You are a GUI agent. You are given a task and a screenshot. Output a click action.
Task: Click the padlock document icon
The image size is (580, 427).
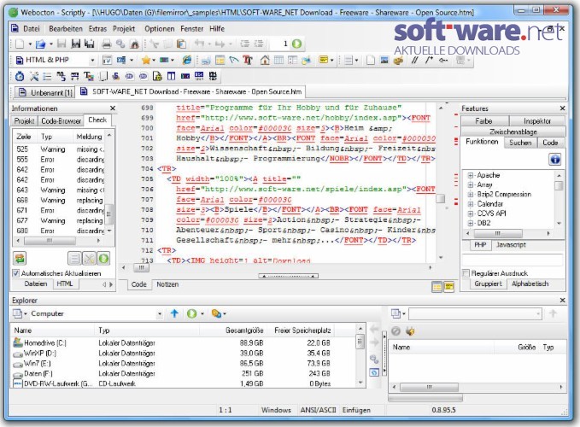(157, 76)
